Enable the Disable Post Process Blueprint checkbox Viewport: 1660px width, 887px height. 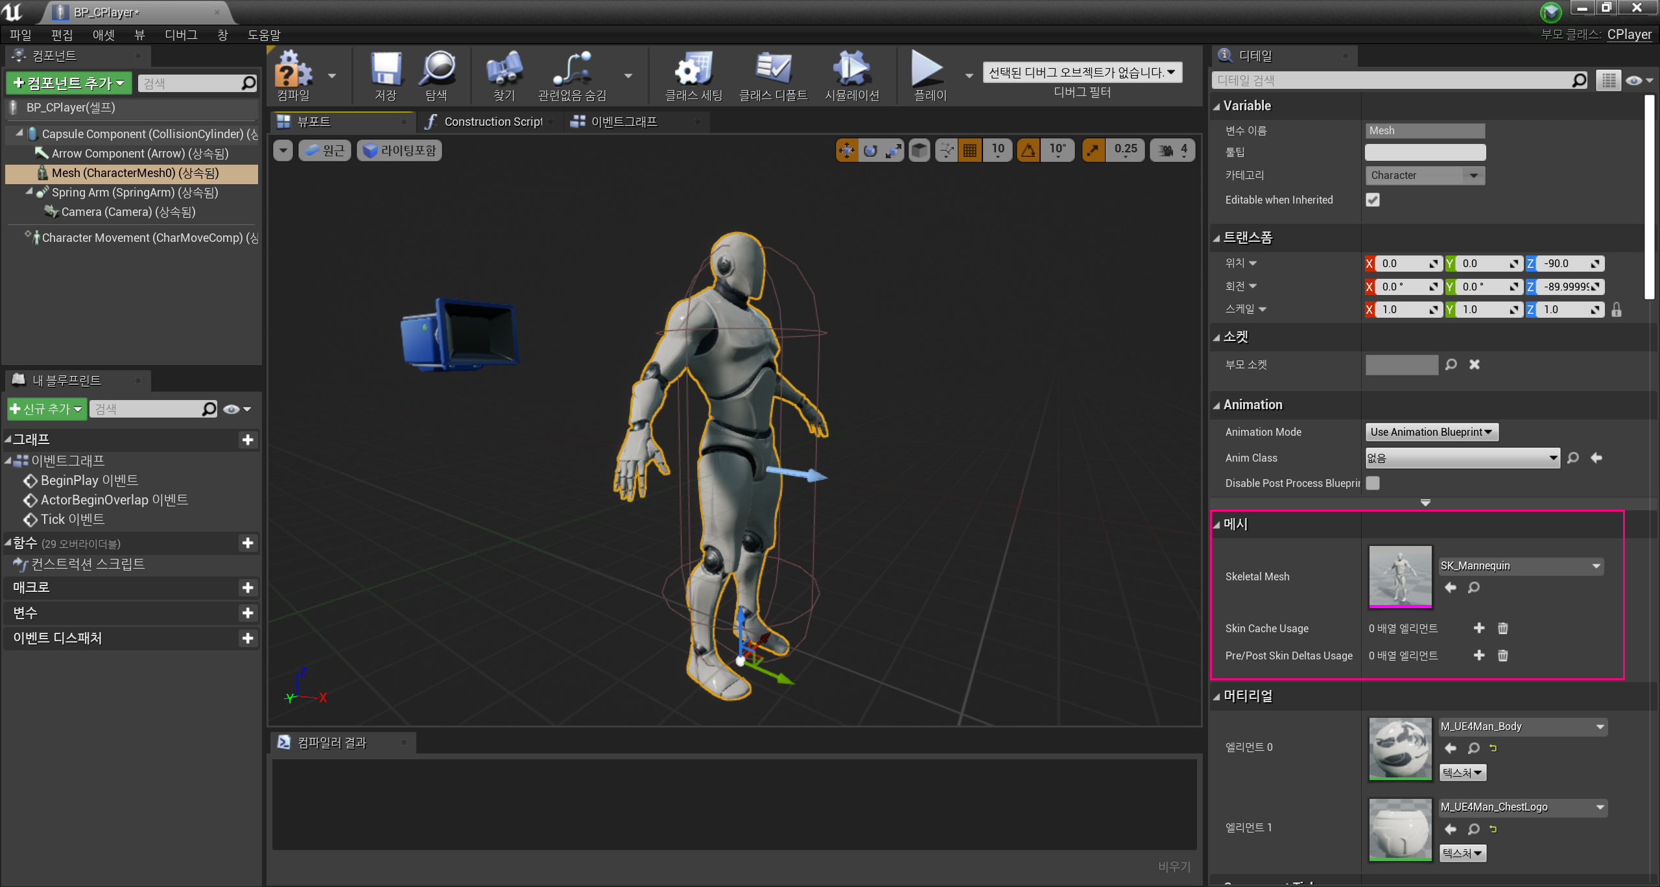click(x=1373, y=483)
